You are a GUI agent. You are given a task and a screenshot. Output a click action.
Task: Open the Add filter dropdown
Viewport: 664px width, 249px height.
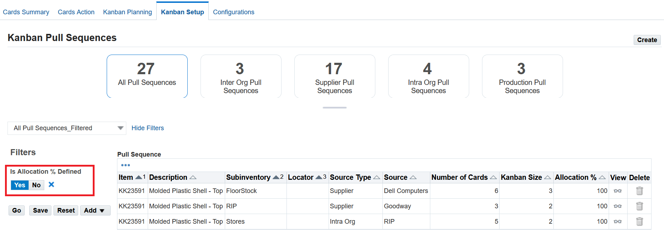[x=95, y=210]
